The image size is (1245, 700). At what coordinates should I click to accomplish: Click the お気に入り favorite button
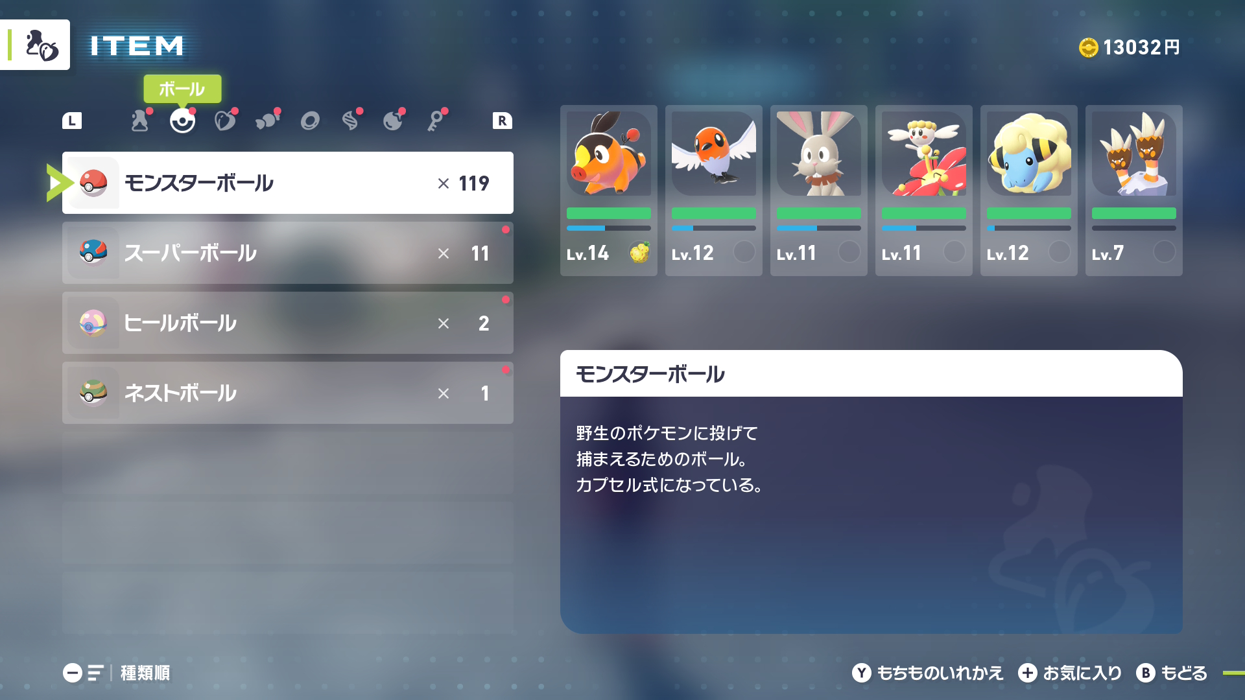click(x=1070, y=673)
